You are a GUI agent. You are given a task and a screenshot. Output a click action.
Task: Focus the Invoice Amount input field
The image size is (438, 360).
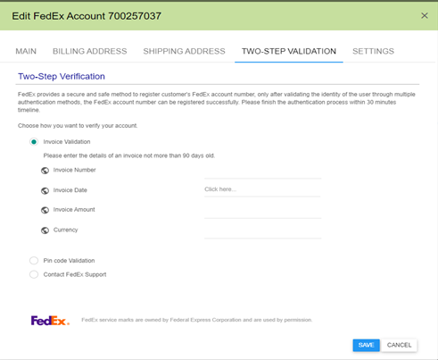[x=262, y=211]
